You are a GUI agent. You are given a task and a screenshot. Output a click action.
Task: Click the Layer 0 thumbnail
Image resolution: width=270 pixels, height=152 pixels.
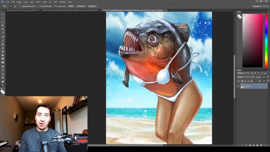pyautogui.click(x=243, y=86)
